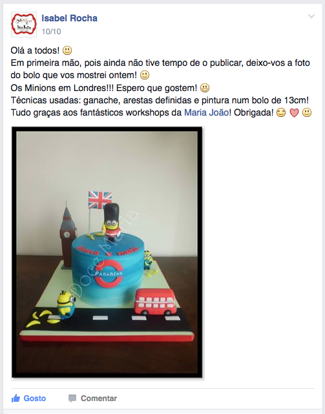Click the smiley emoji after "ontem!"
The height and width of the screenshot is (414, 325).
(145, 75)
